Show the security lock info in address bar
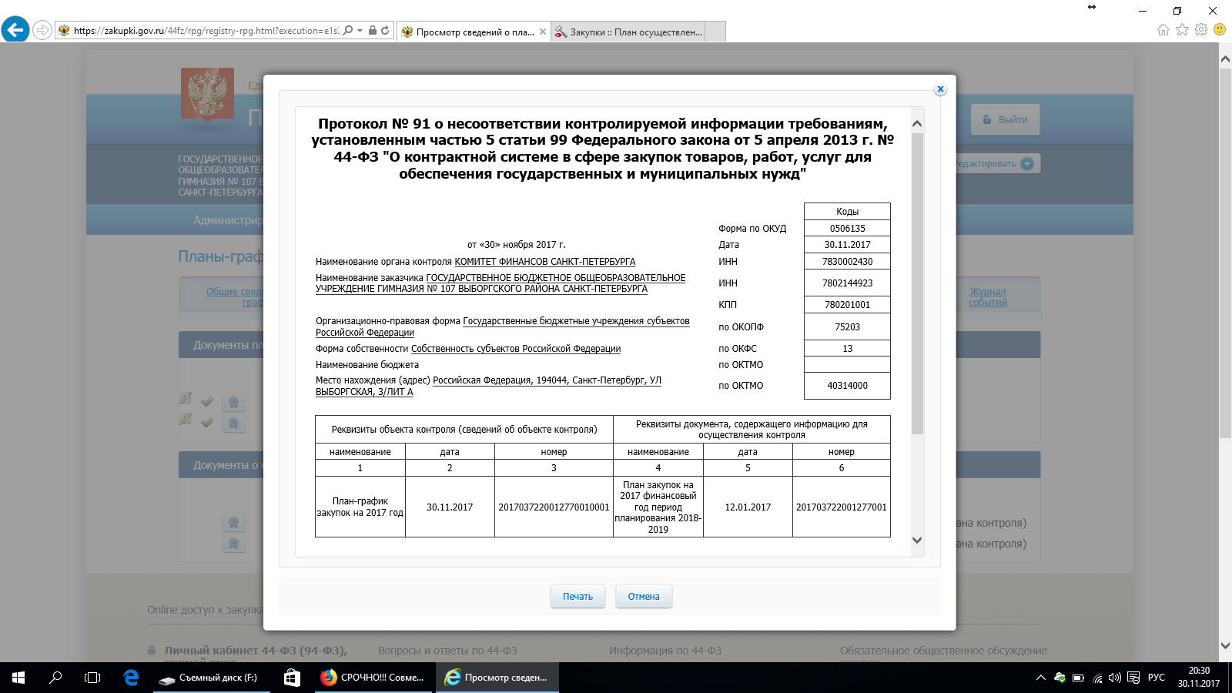The image size is (1232, 693). coord(373,31)
